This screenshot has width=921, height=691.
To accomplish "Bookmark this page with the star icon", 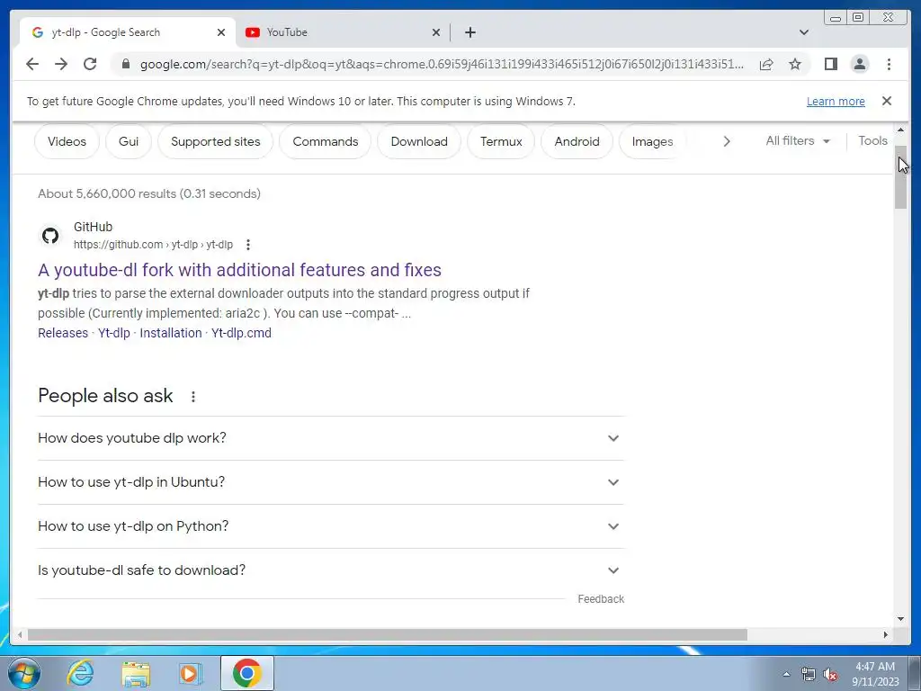I will pos(795,64).
